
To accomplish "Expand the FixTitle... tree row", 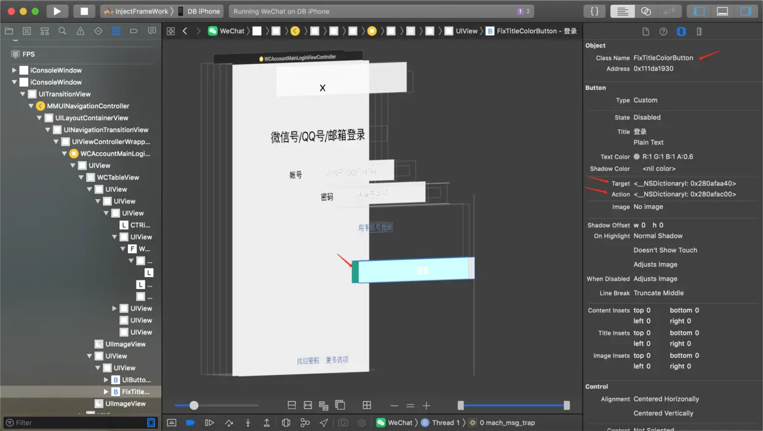I will 106,392.
